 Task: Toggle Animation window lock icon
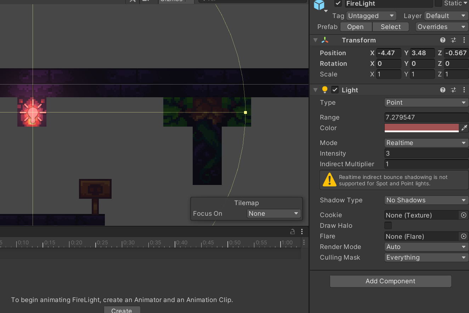pos(293,232)
